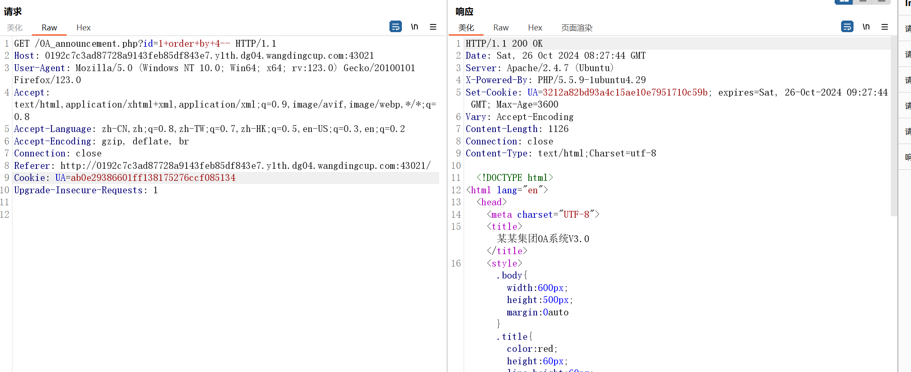Click the response panel vertical scrollbar
The width and height of the screenshot is (911, 372).
(894, 126)
